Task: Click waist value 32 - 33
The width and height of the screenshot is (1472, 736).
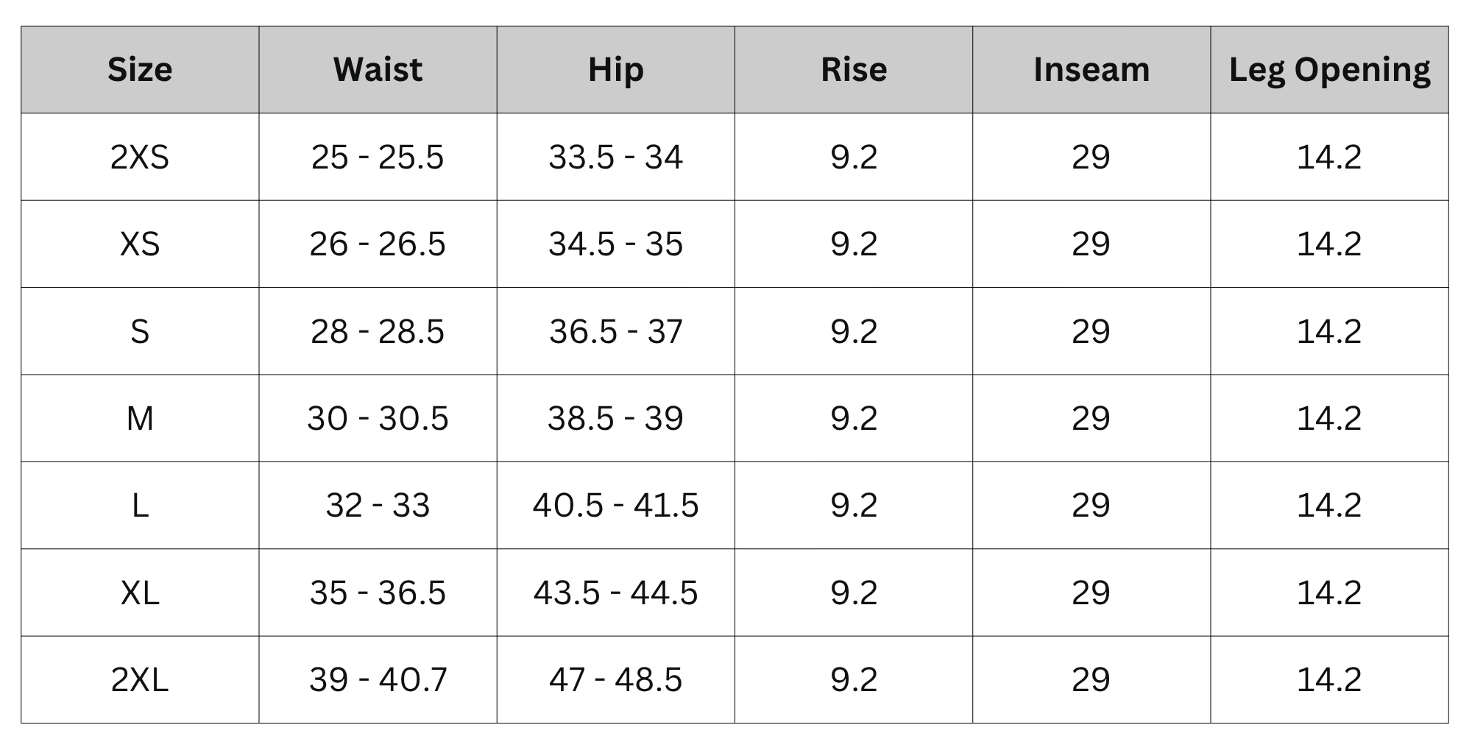Action: click(x=378, y=505)
